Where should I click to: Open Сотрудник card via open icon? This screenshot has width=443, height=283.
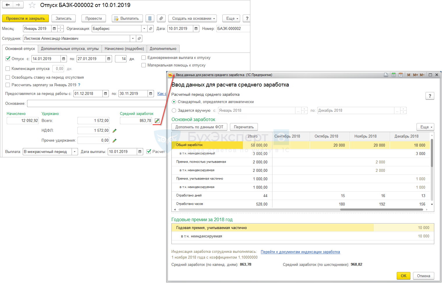click(139, 38)
